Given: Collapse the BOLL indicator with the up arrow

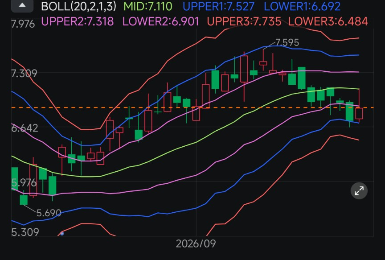Looking at the screenshot, I should (22, 5).
